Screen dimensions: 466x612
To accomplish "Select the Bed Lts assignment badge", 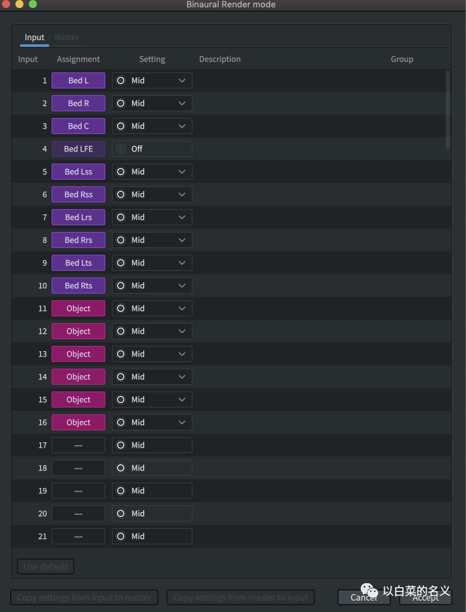I will click(78, 263).
